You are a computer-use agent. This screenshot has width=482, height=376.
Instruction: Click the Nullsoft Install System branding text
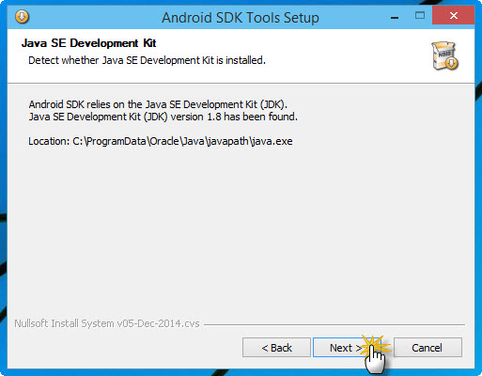[x=107, y=323]
